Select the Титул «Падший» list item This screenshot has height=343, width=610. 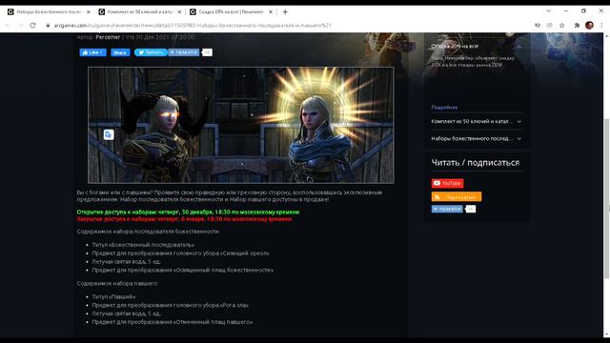click(x=113, y=296)
